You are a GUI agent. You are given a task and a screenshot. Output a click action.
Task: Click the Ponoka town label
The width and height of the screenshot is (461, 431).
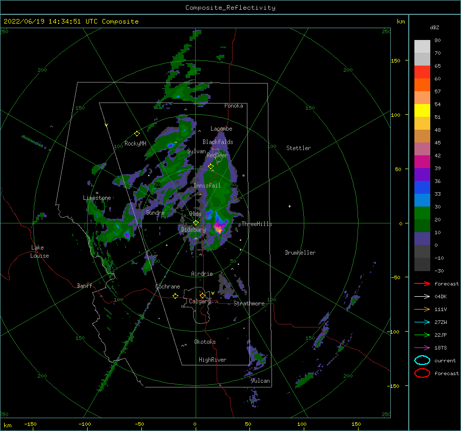click(x=234, y=106)
